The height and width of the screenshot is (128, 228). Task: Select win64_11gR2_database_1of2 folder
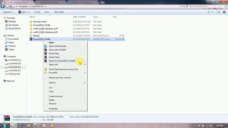coord(45,28)
